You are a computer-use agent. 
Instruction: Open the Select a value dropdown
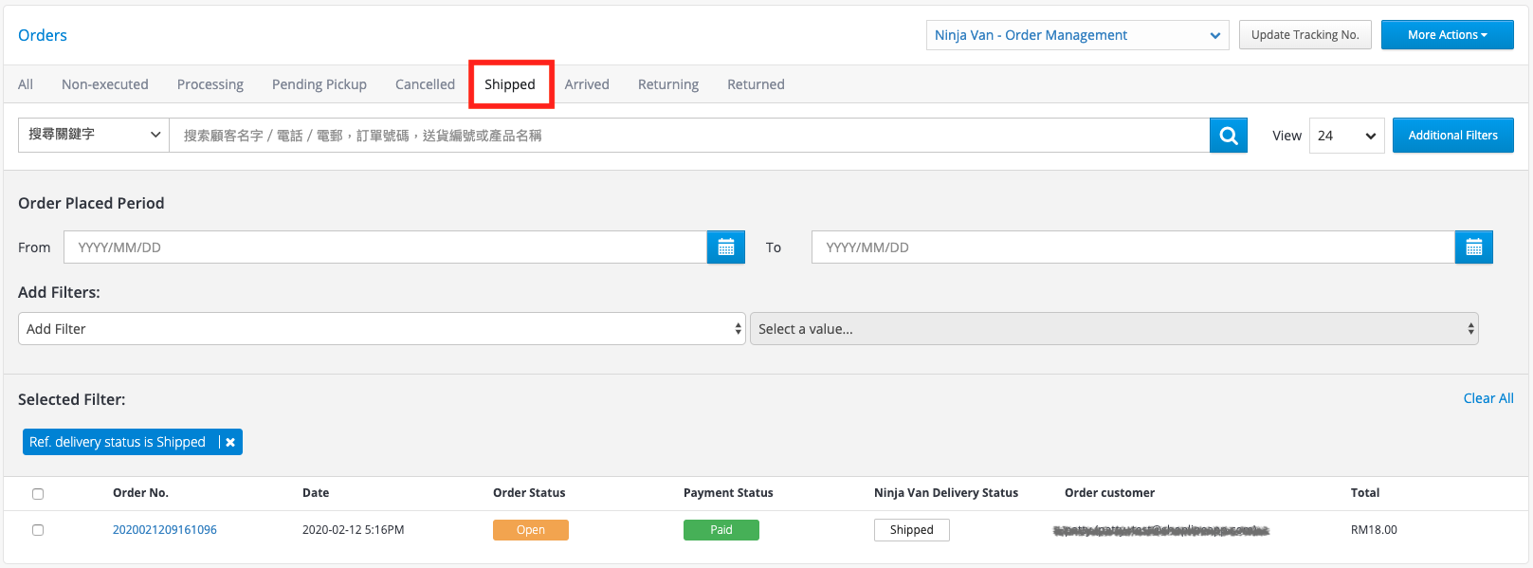(1114, 329)
